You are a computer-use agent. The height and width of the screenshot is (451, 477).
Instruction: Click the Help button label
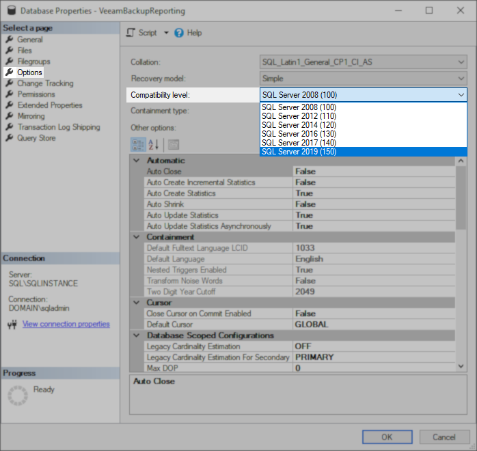click(194, 33)
